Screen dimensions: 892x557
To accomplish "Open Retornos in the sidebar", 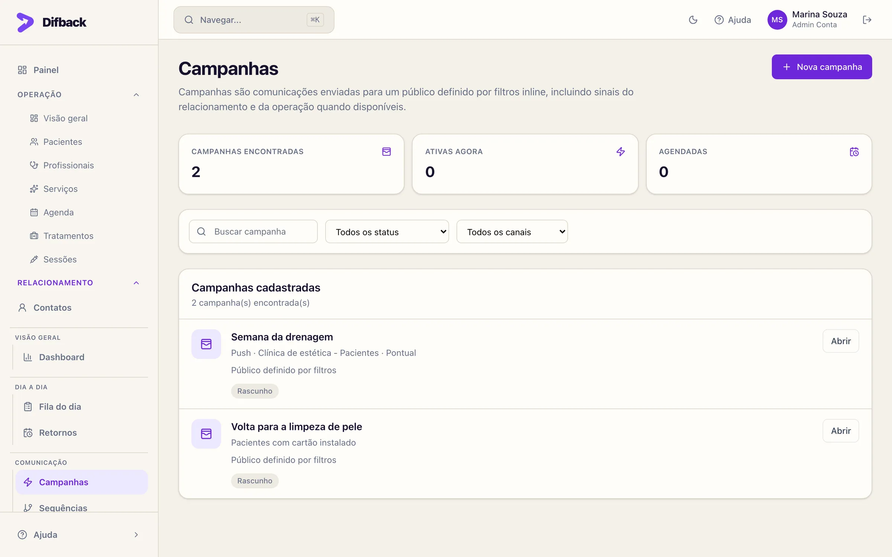I will point(81,433).
